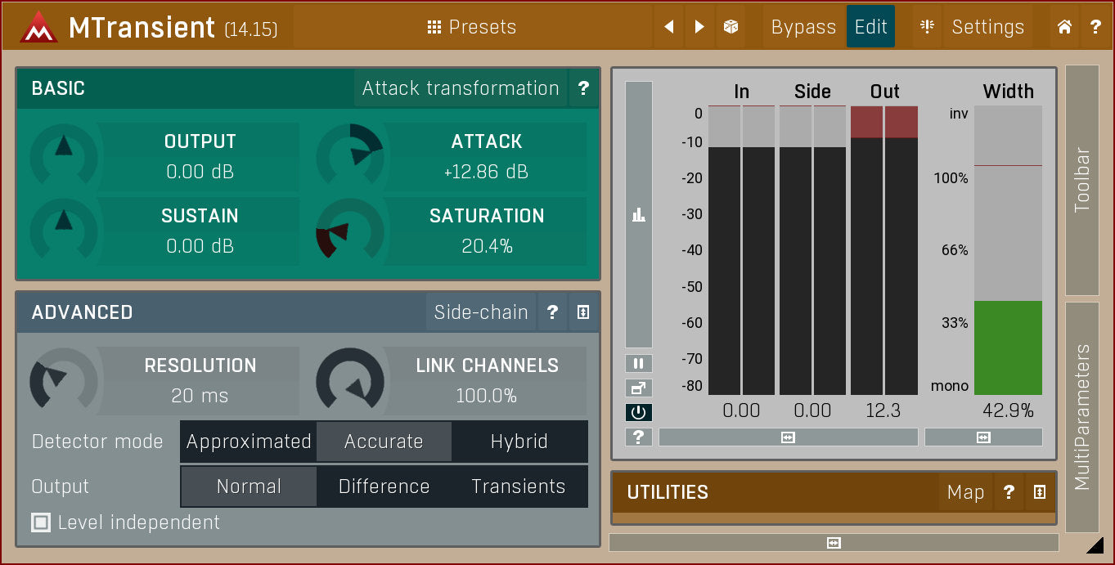
Task: Click the random preset dice icon
Action: 731,27
